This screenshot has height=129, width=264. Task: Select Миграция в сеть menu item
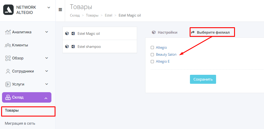20,123
